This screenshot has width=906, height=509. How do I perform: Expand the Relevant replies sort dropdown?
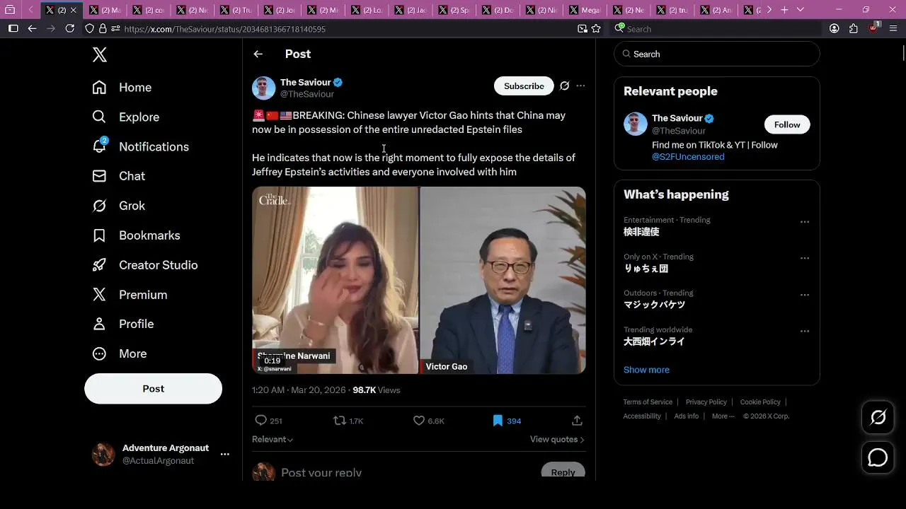click(x=273, y=439)
